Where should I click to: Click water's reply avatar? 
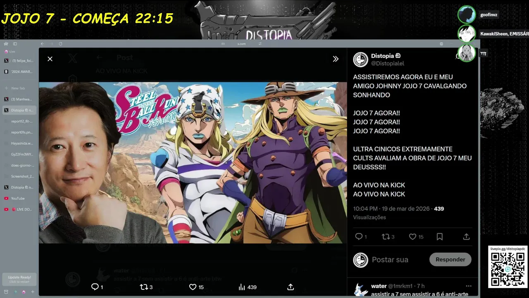pos(361,290)
